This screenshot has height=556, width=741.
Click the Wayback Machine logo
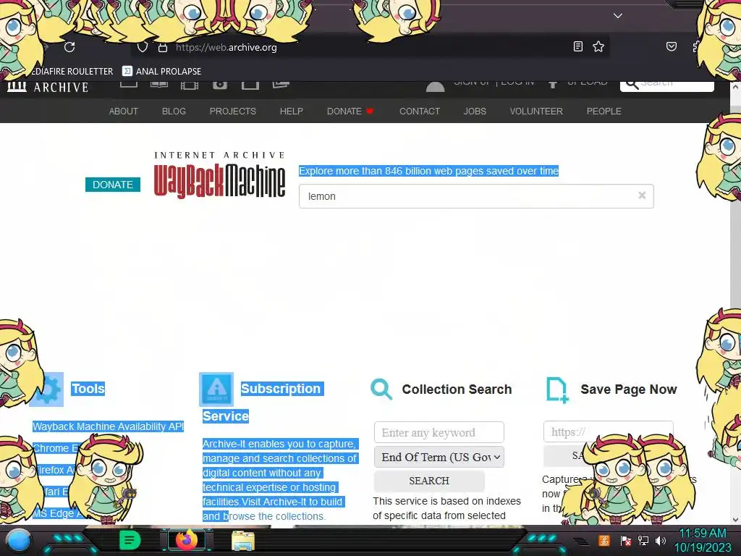219,174
